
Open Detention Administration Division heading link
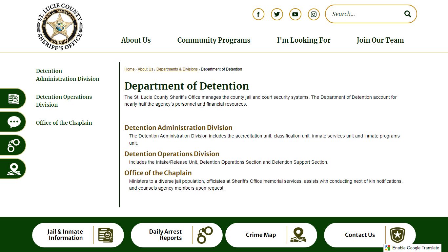coord(178,128)
